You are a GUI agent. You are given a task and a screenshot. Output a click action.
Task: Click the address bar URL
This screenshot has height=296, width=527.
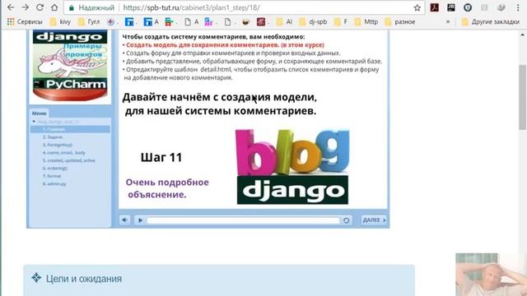tap(192, 7)
